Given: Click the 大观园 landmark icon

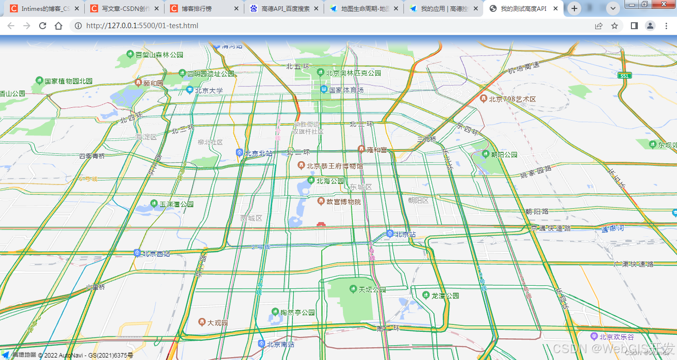Looking at the screenshot, I should coord(202,322).
